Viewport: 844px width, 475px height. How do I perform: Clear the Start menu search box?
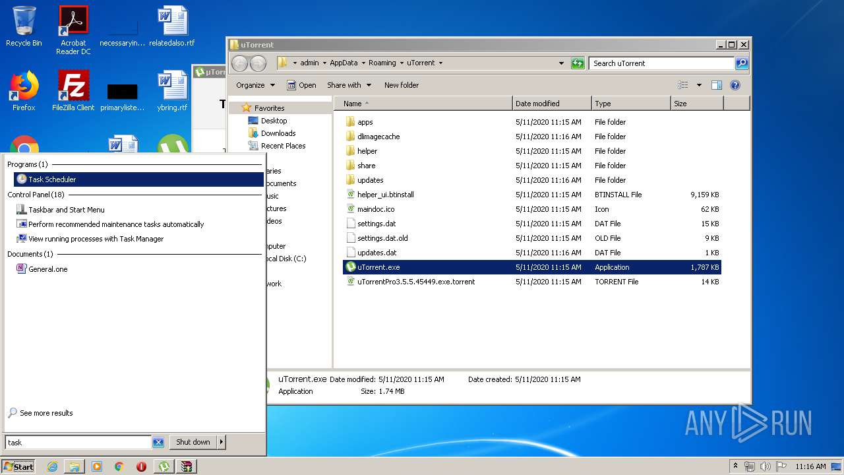pyautogui.click(x=158, y=443)
